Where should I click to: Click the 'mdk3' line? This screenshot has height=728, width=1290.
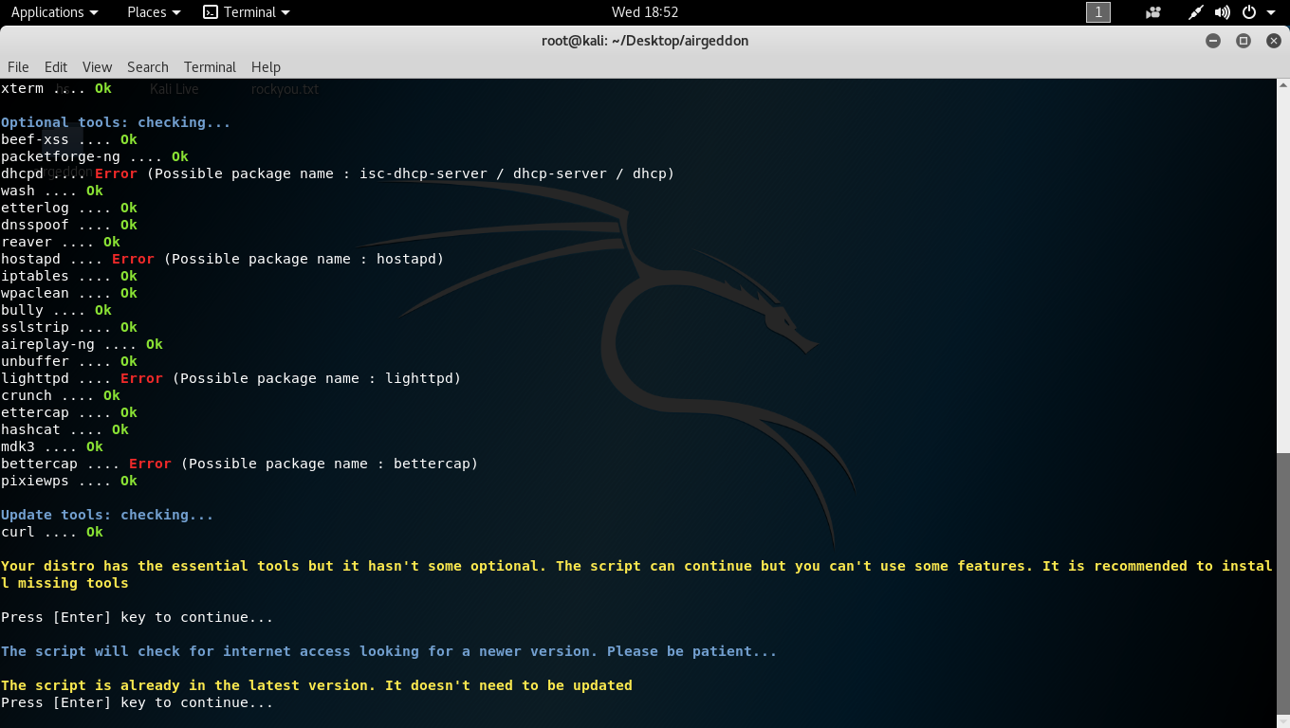pos(52,446)
